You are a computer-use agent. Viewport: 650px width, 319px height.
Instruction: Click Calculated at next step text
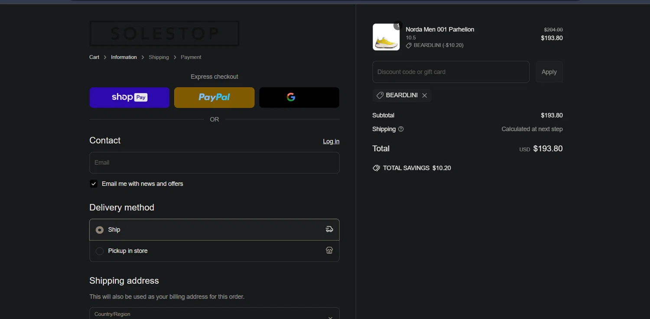[x=532, y=129]
